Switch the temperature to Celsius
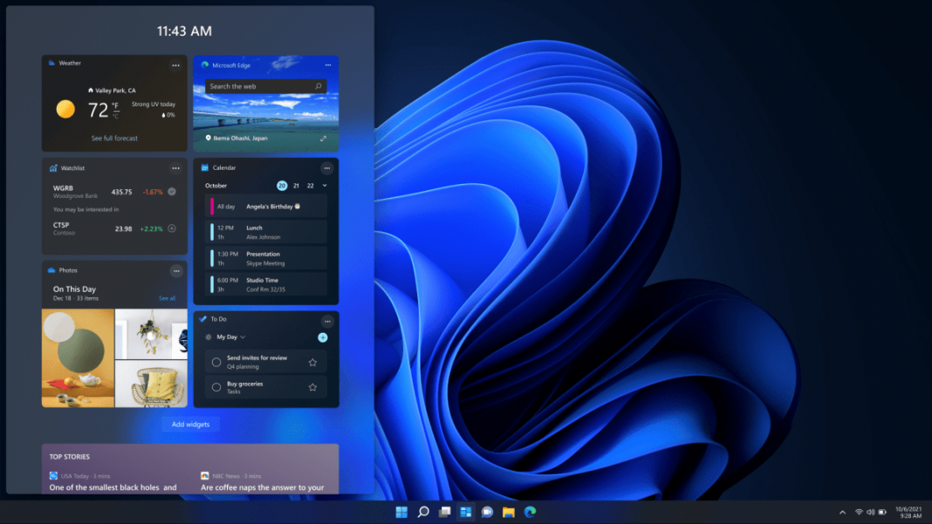This screenshot has width=932, height=524. coord(114,115)
